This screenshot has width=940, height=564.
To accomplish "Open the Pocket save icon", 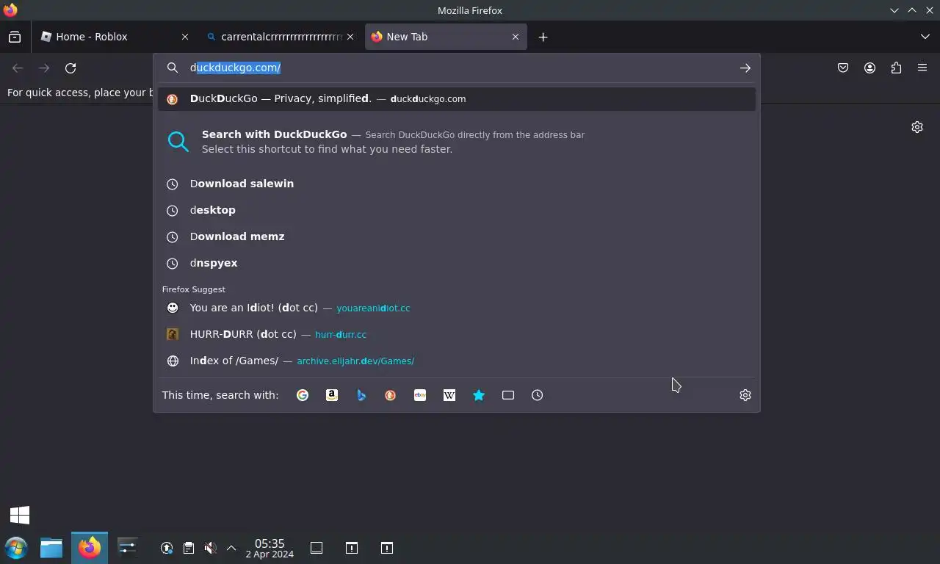I will [843, 68].
